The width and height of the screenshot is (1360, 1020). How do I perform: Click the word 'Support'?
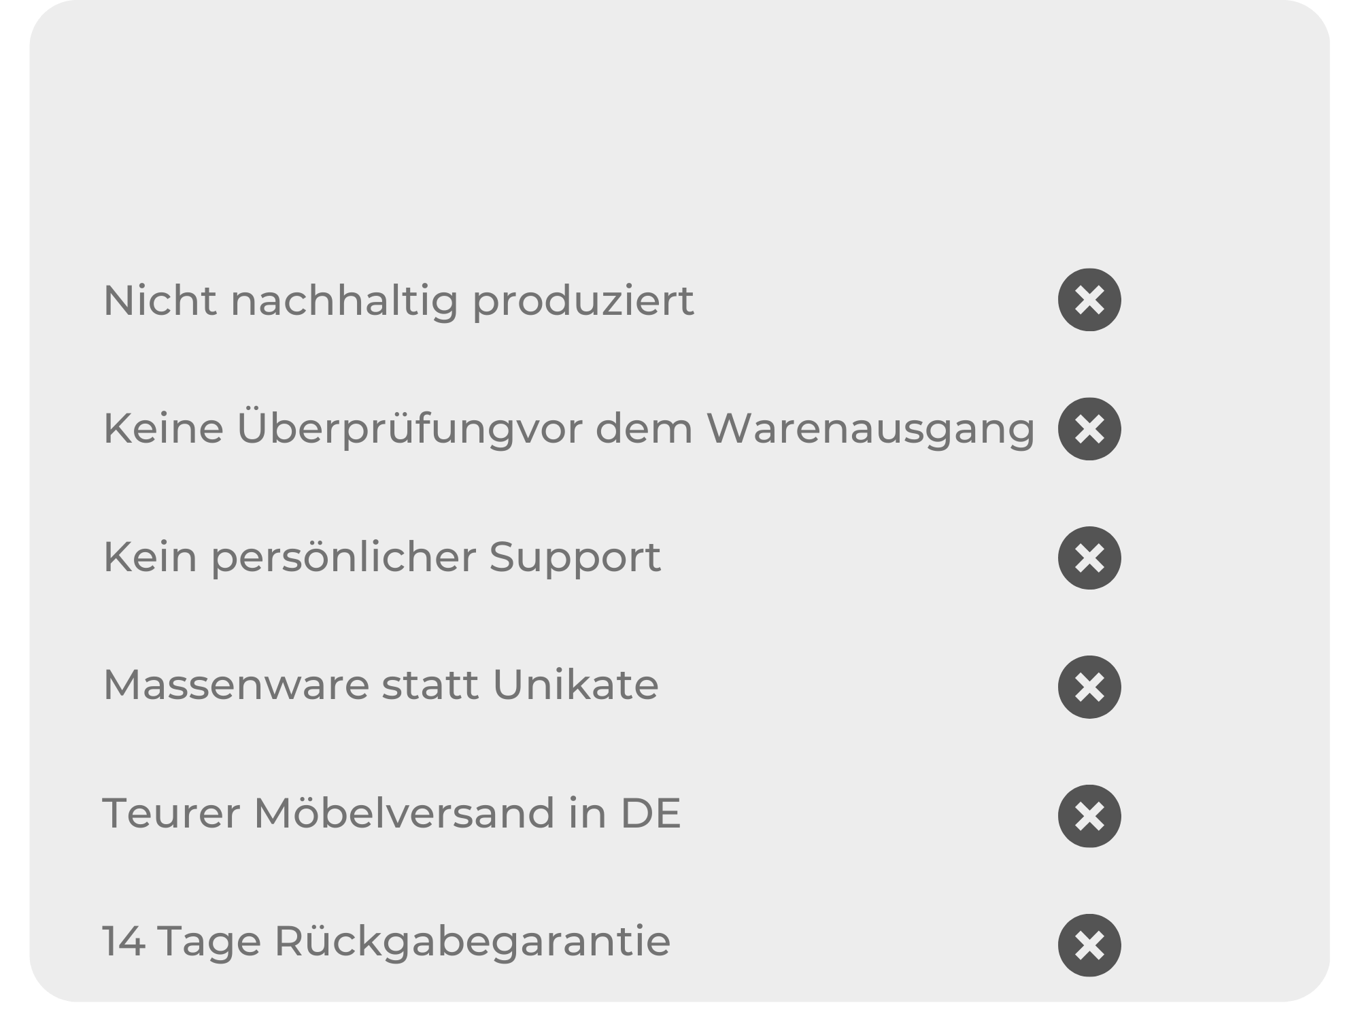575,559
